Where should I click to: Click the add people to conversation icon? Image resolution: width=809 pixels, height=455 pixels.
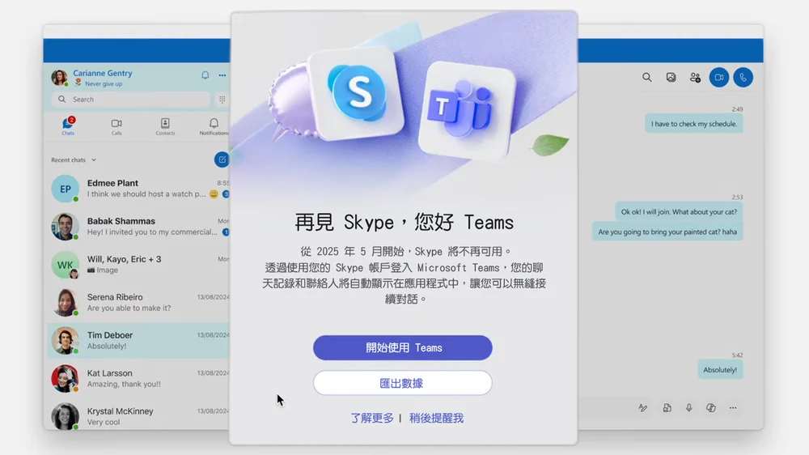[x=695, y=77]
